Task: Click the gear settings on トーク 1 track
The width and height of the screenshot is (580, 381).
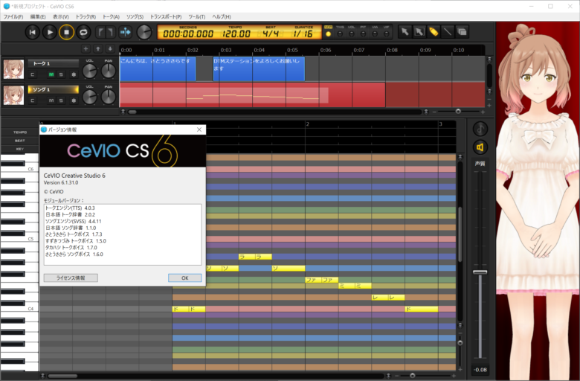Action: [74, 74]
